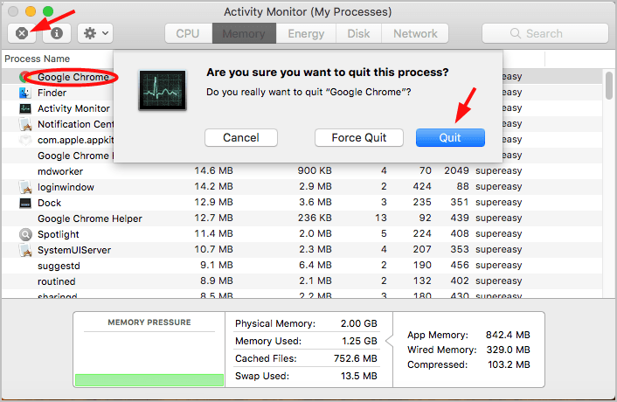
Task: Select the Activity Monitor process row
Action: point(302,108)
